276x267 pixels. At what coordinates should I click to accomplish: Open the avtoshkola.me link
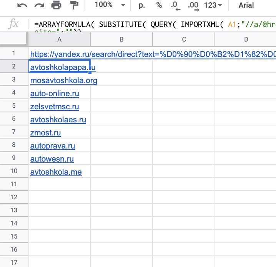[x=56, y=172]
